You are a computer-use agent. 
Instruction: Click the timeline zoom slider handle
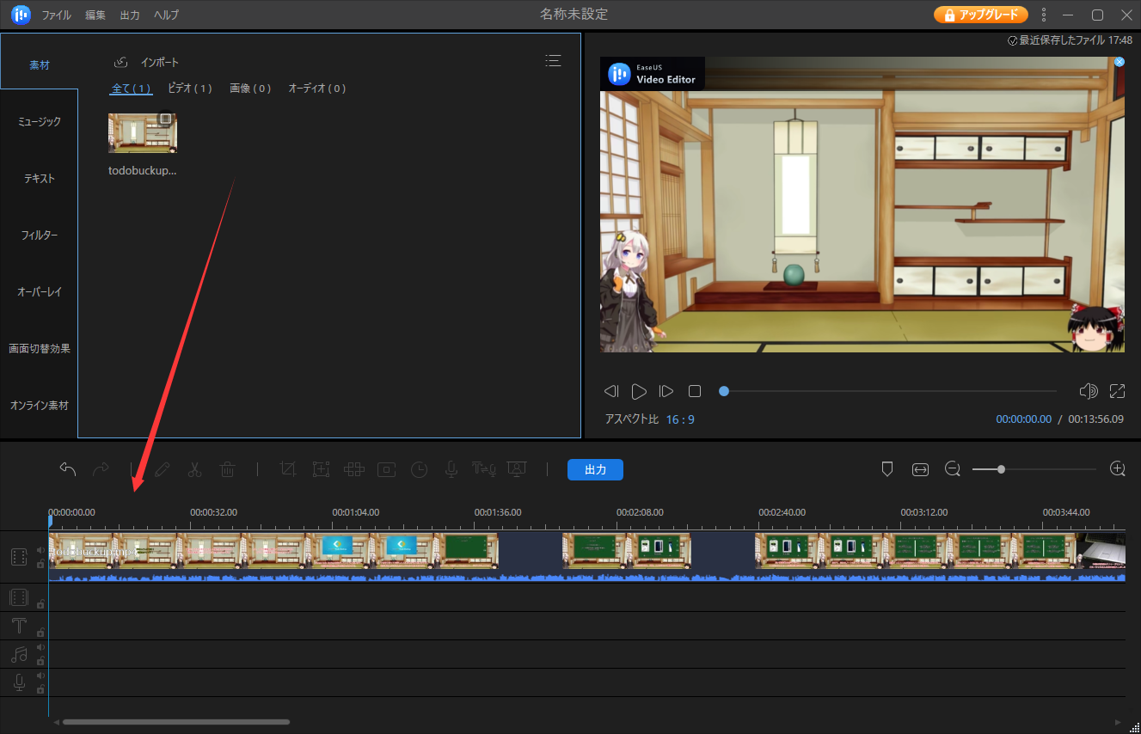click(x=1001, y=469)
